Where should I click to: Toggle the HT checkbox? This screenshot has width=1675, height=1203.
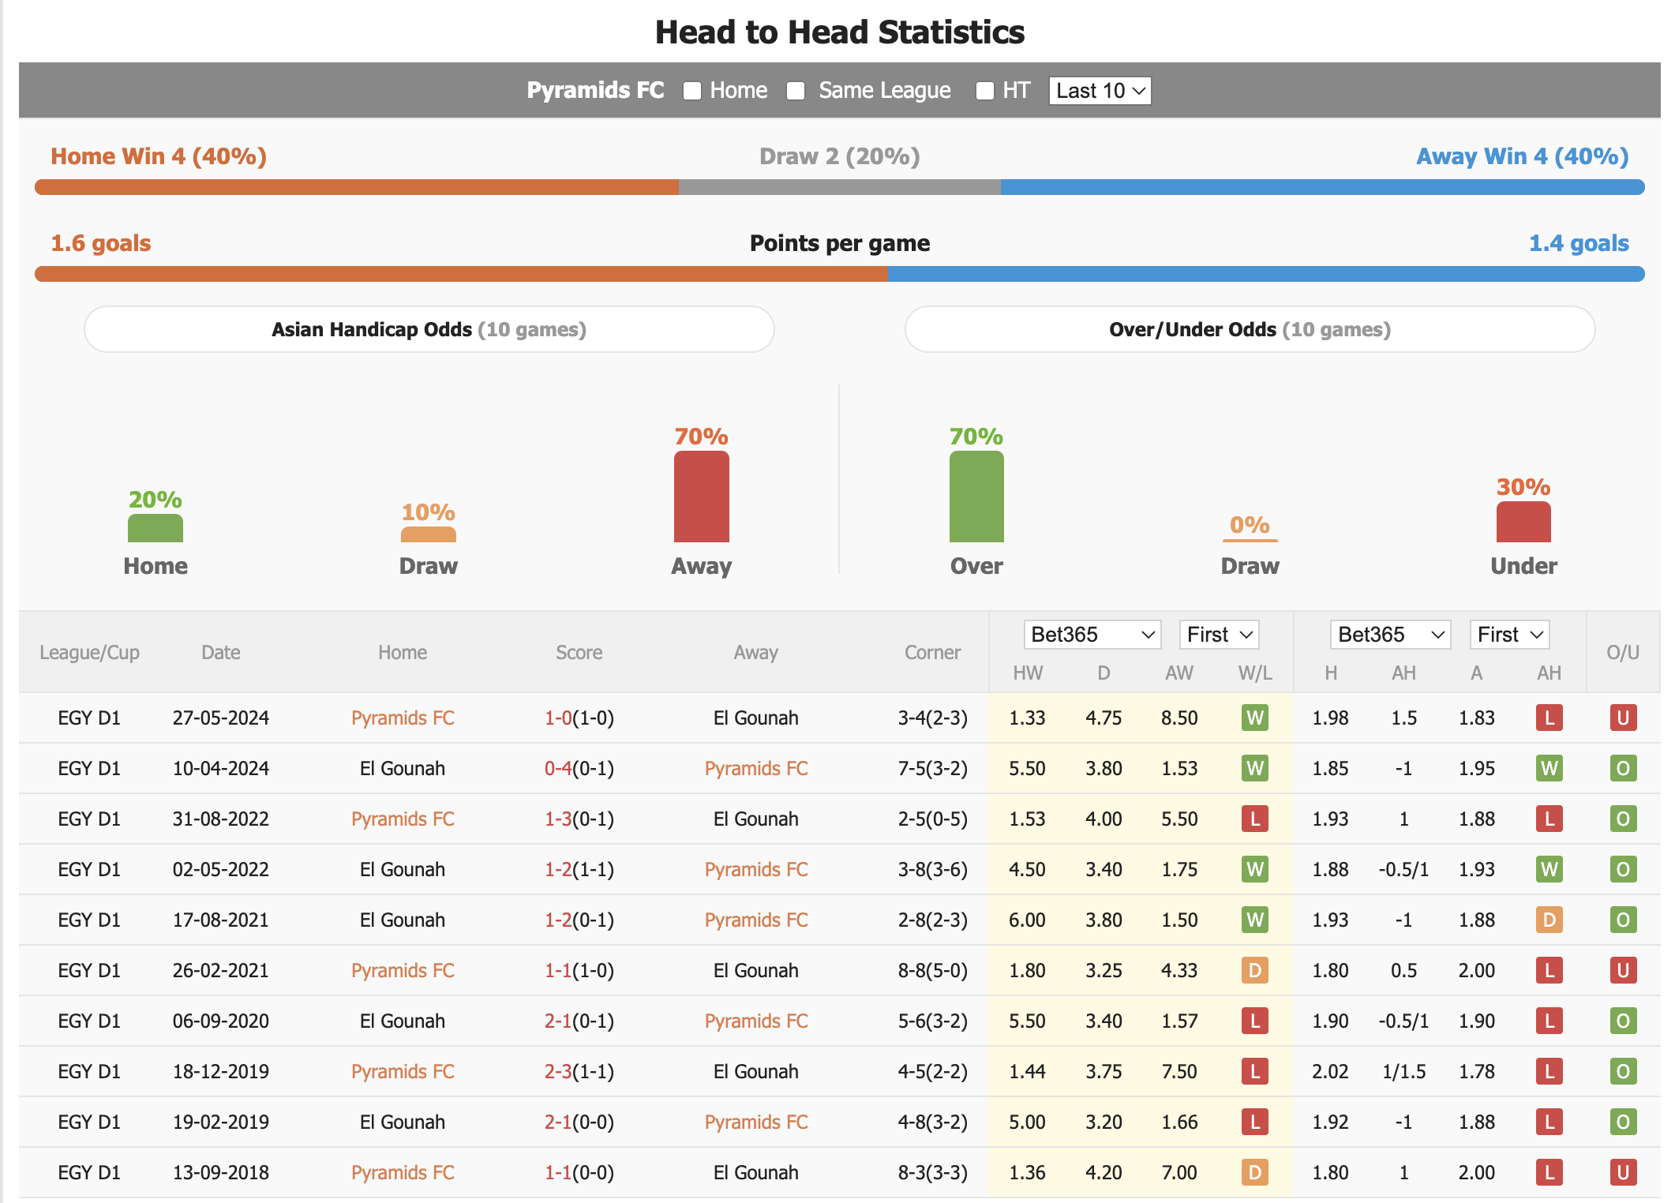984,91
